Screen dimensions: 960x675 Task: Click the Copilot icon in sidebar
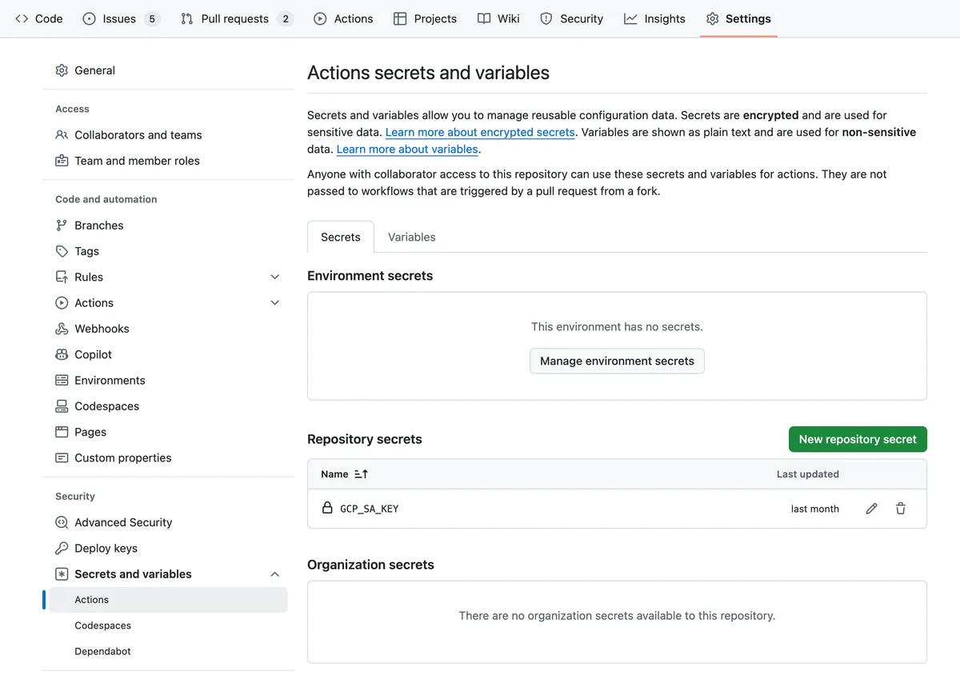tap(62, 354)
